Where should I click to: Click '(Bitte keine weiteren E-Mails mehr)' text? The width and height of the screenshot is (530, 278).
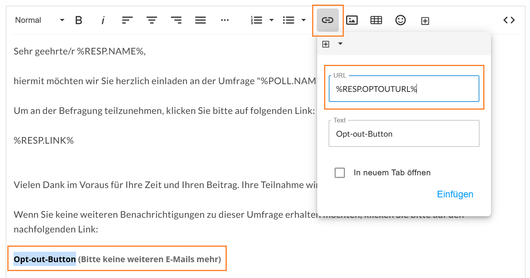pos(149,259)
